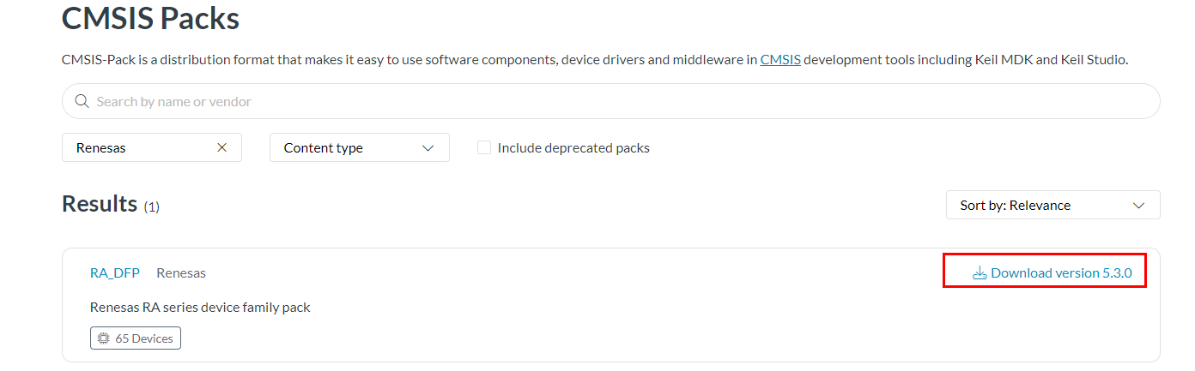This screenshot has height=371, width=1195.
Task: Expand the Content type dropdown
Action: click(x=359, y=147)
